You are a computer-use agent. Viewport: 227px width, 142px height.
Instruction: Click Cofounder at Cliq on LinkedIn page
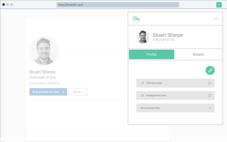pyautogui.click(x=43, y=77)
